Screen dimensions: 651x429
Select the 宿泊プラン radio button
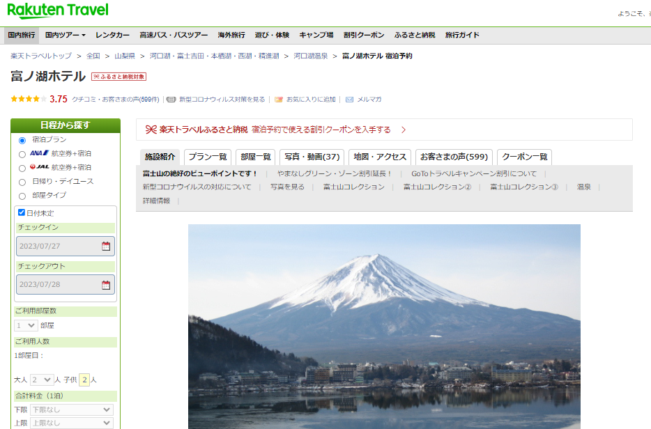click(x=22, y=140)
